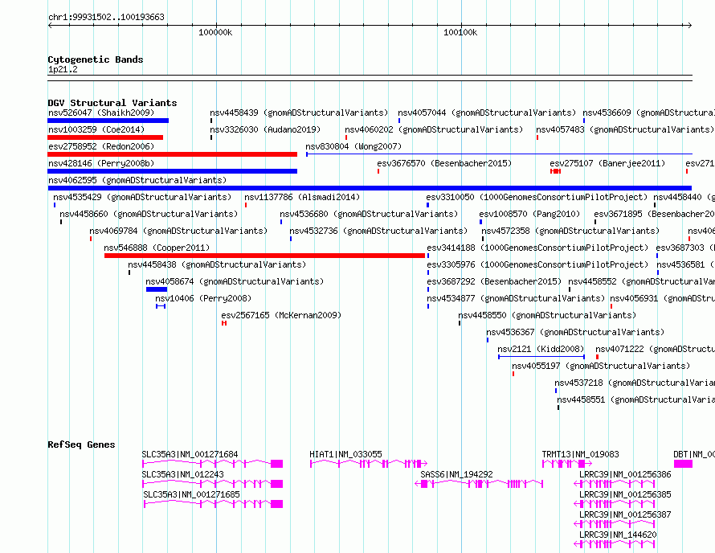
Task: Open the nsv10406 (Perry2008) label
Action: (x=203, y=298)
